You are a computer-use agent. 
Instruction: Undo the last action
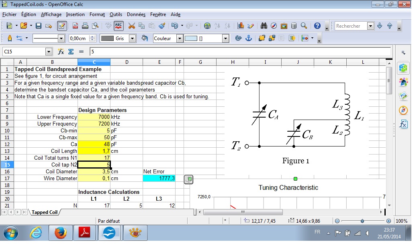pyautogui.click(x=175, y=26)
